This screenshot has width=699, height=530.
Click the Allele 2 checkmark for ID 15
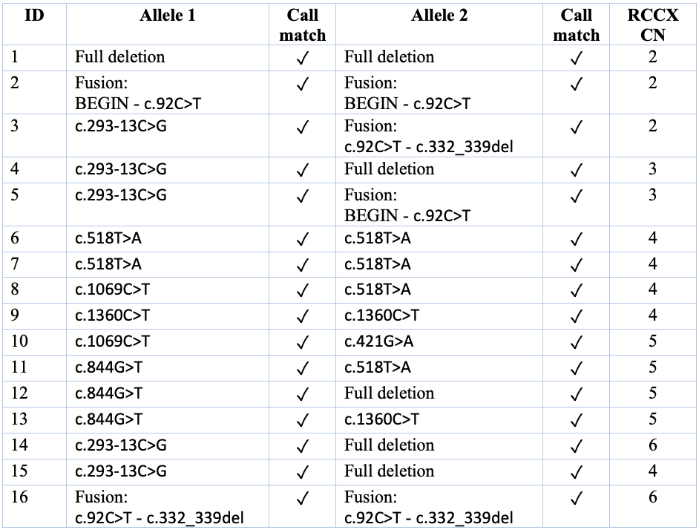point(576,473)
